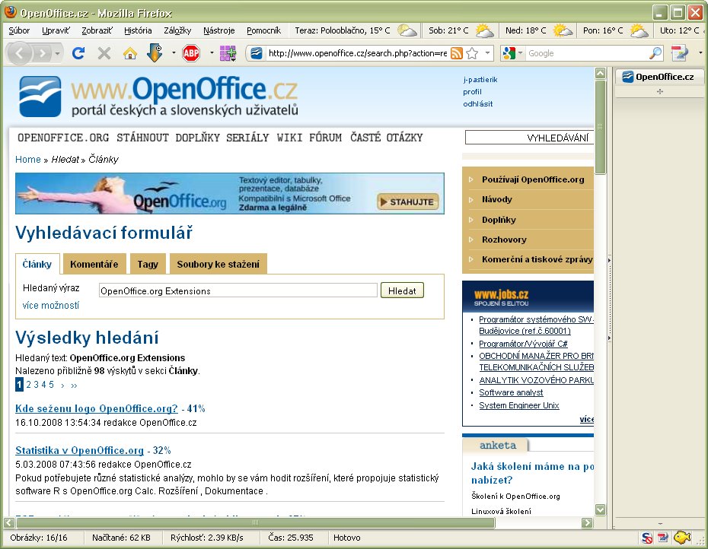Open the back/forward history dropdown arrow

pos(57,54)
